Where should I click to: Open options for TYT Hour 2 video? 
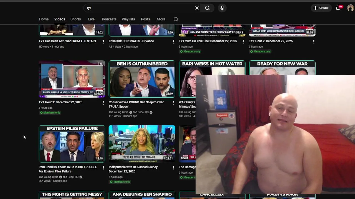tap(314, 41)
